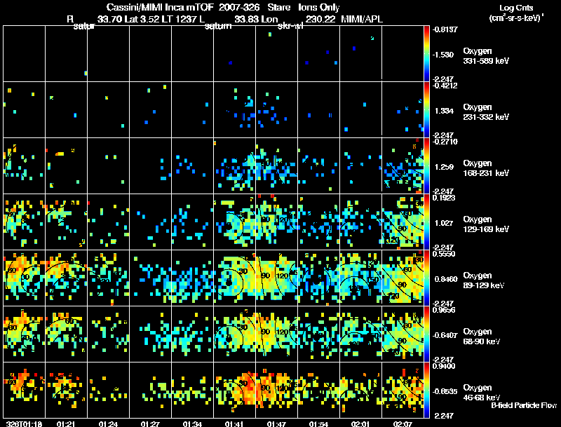
Task: Click the color bar for Oxygen 168-231 keV
Action: 426,165
